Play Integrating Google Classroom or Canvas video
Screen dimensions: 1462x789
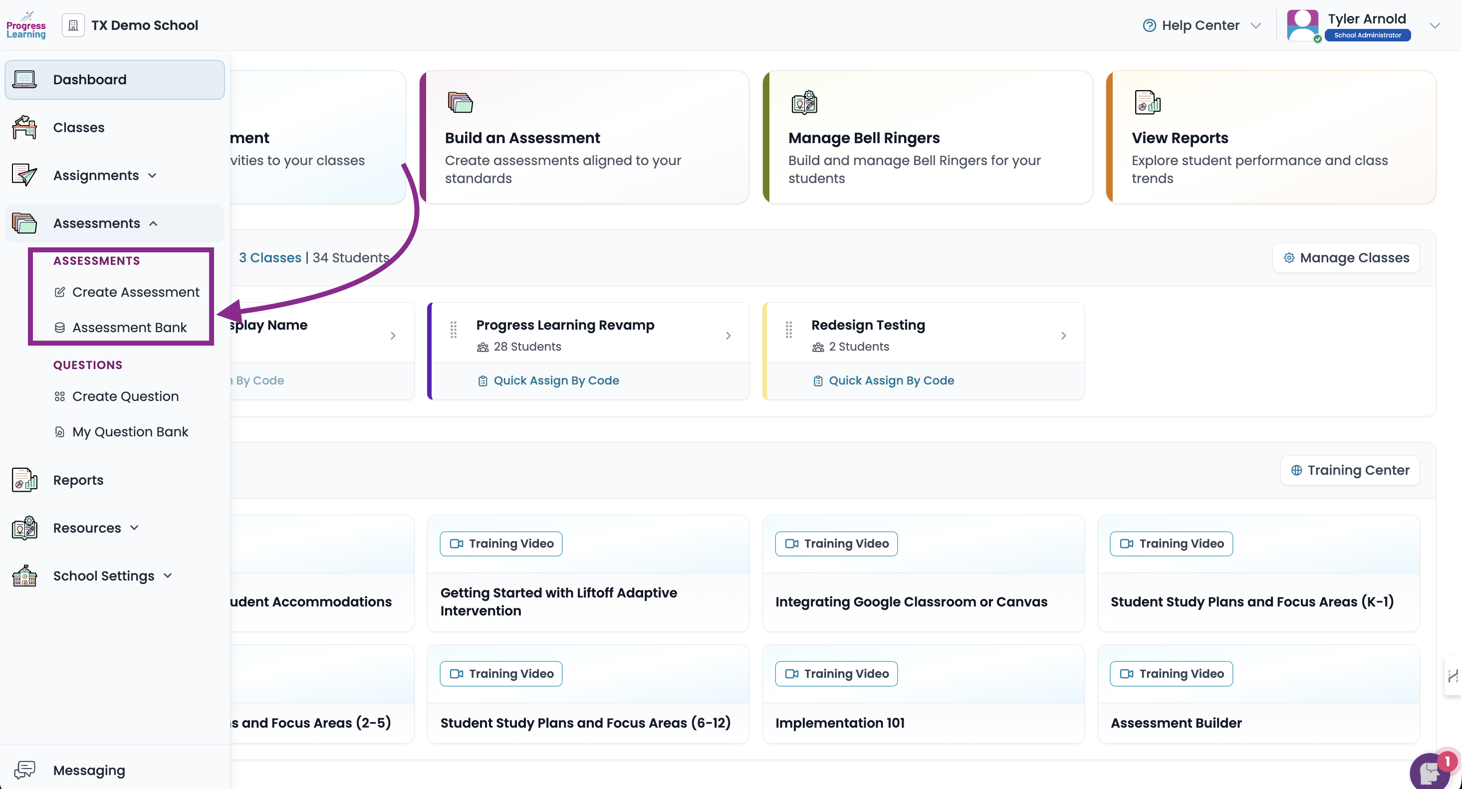click(924, 574)
